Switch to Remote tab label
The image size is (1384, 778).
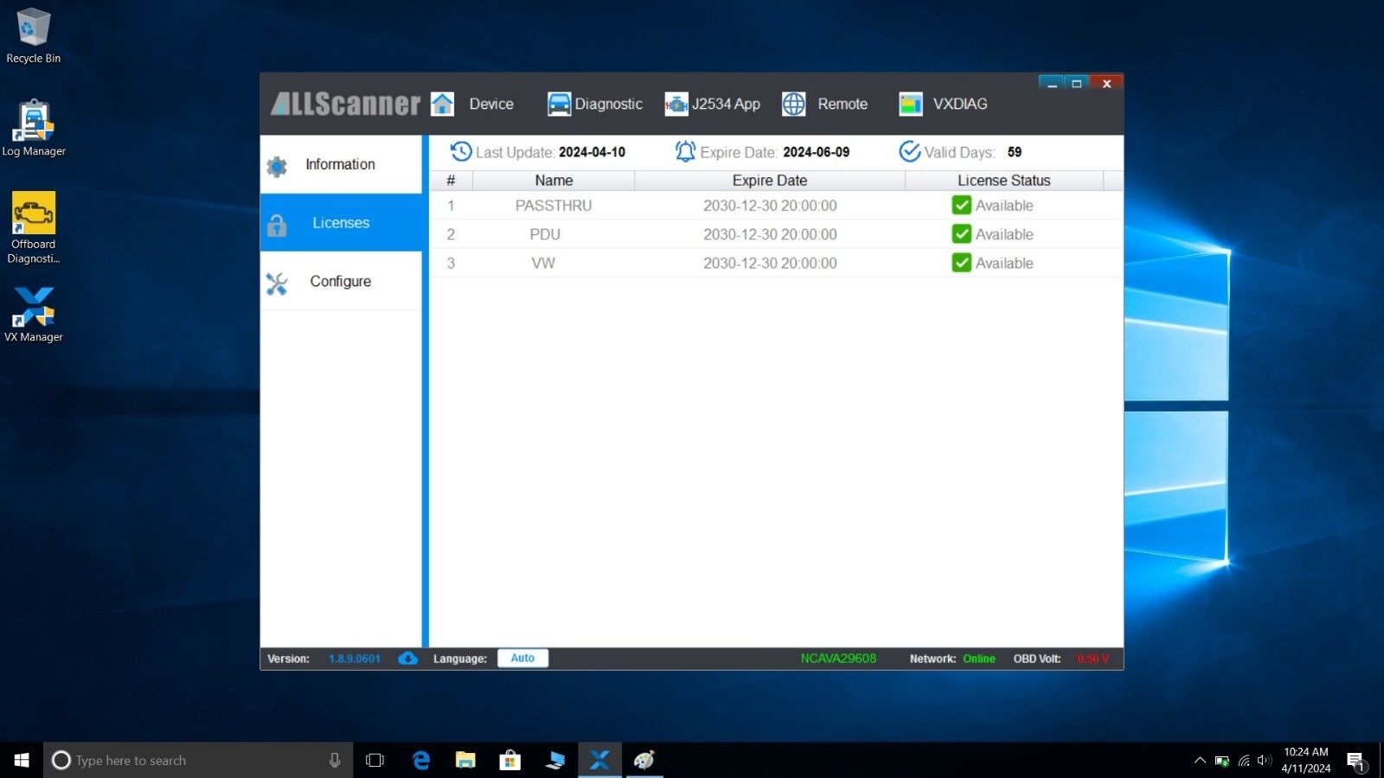point(843,104)
